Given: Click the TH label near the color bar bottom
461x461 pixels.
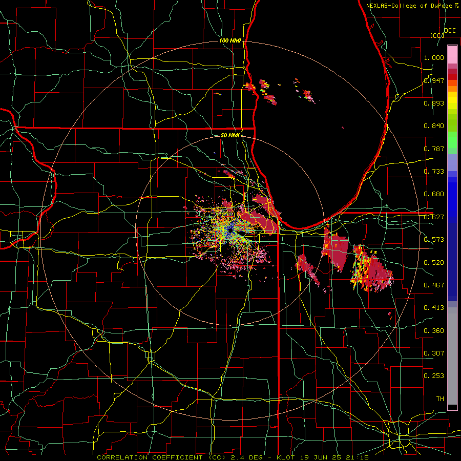Looking at the screenshot, I should (440, 399).
